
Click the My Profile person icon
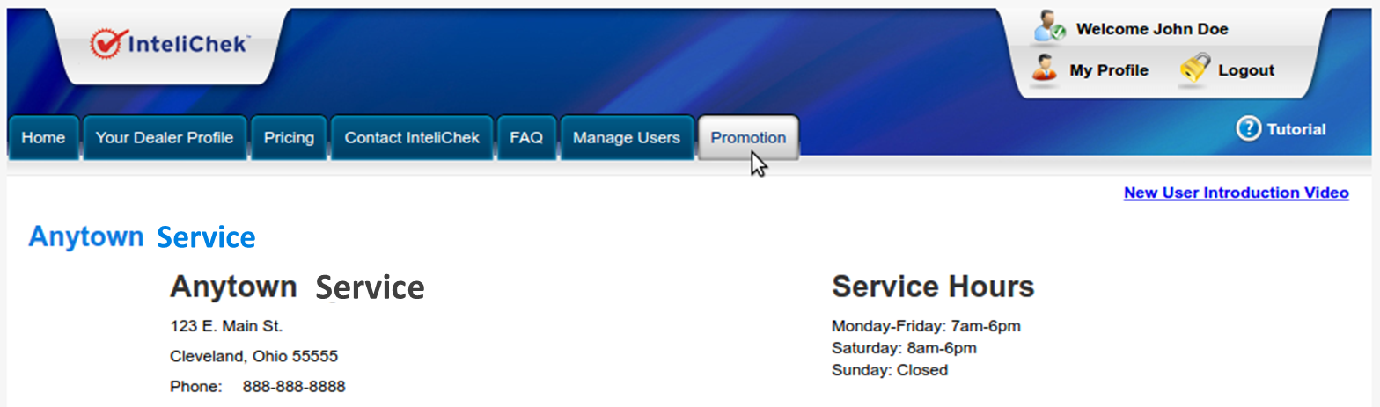(x=1044, y=69)
